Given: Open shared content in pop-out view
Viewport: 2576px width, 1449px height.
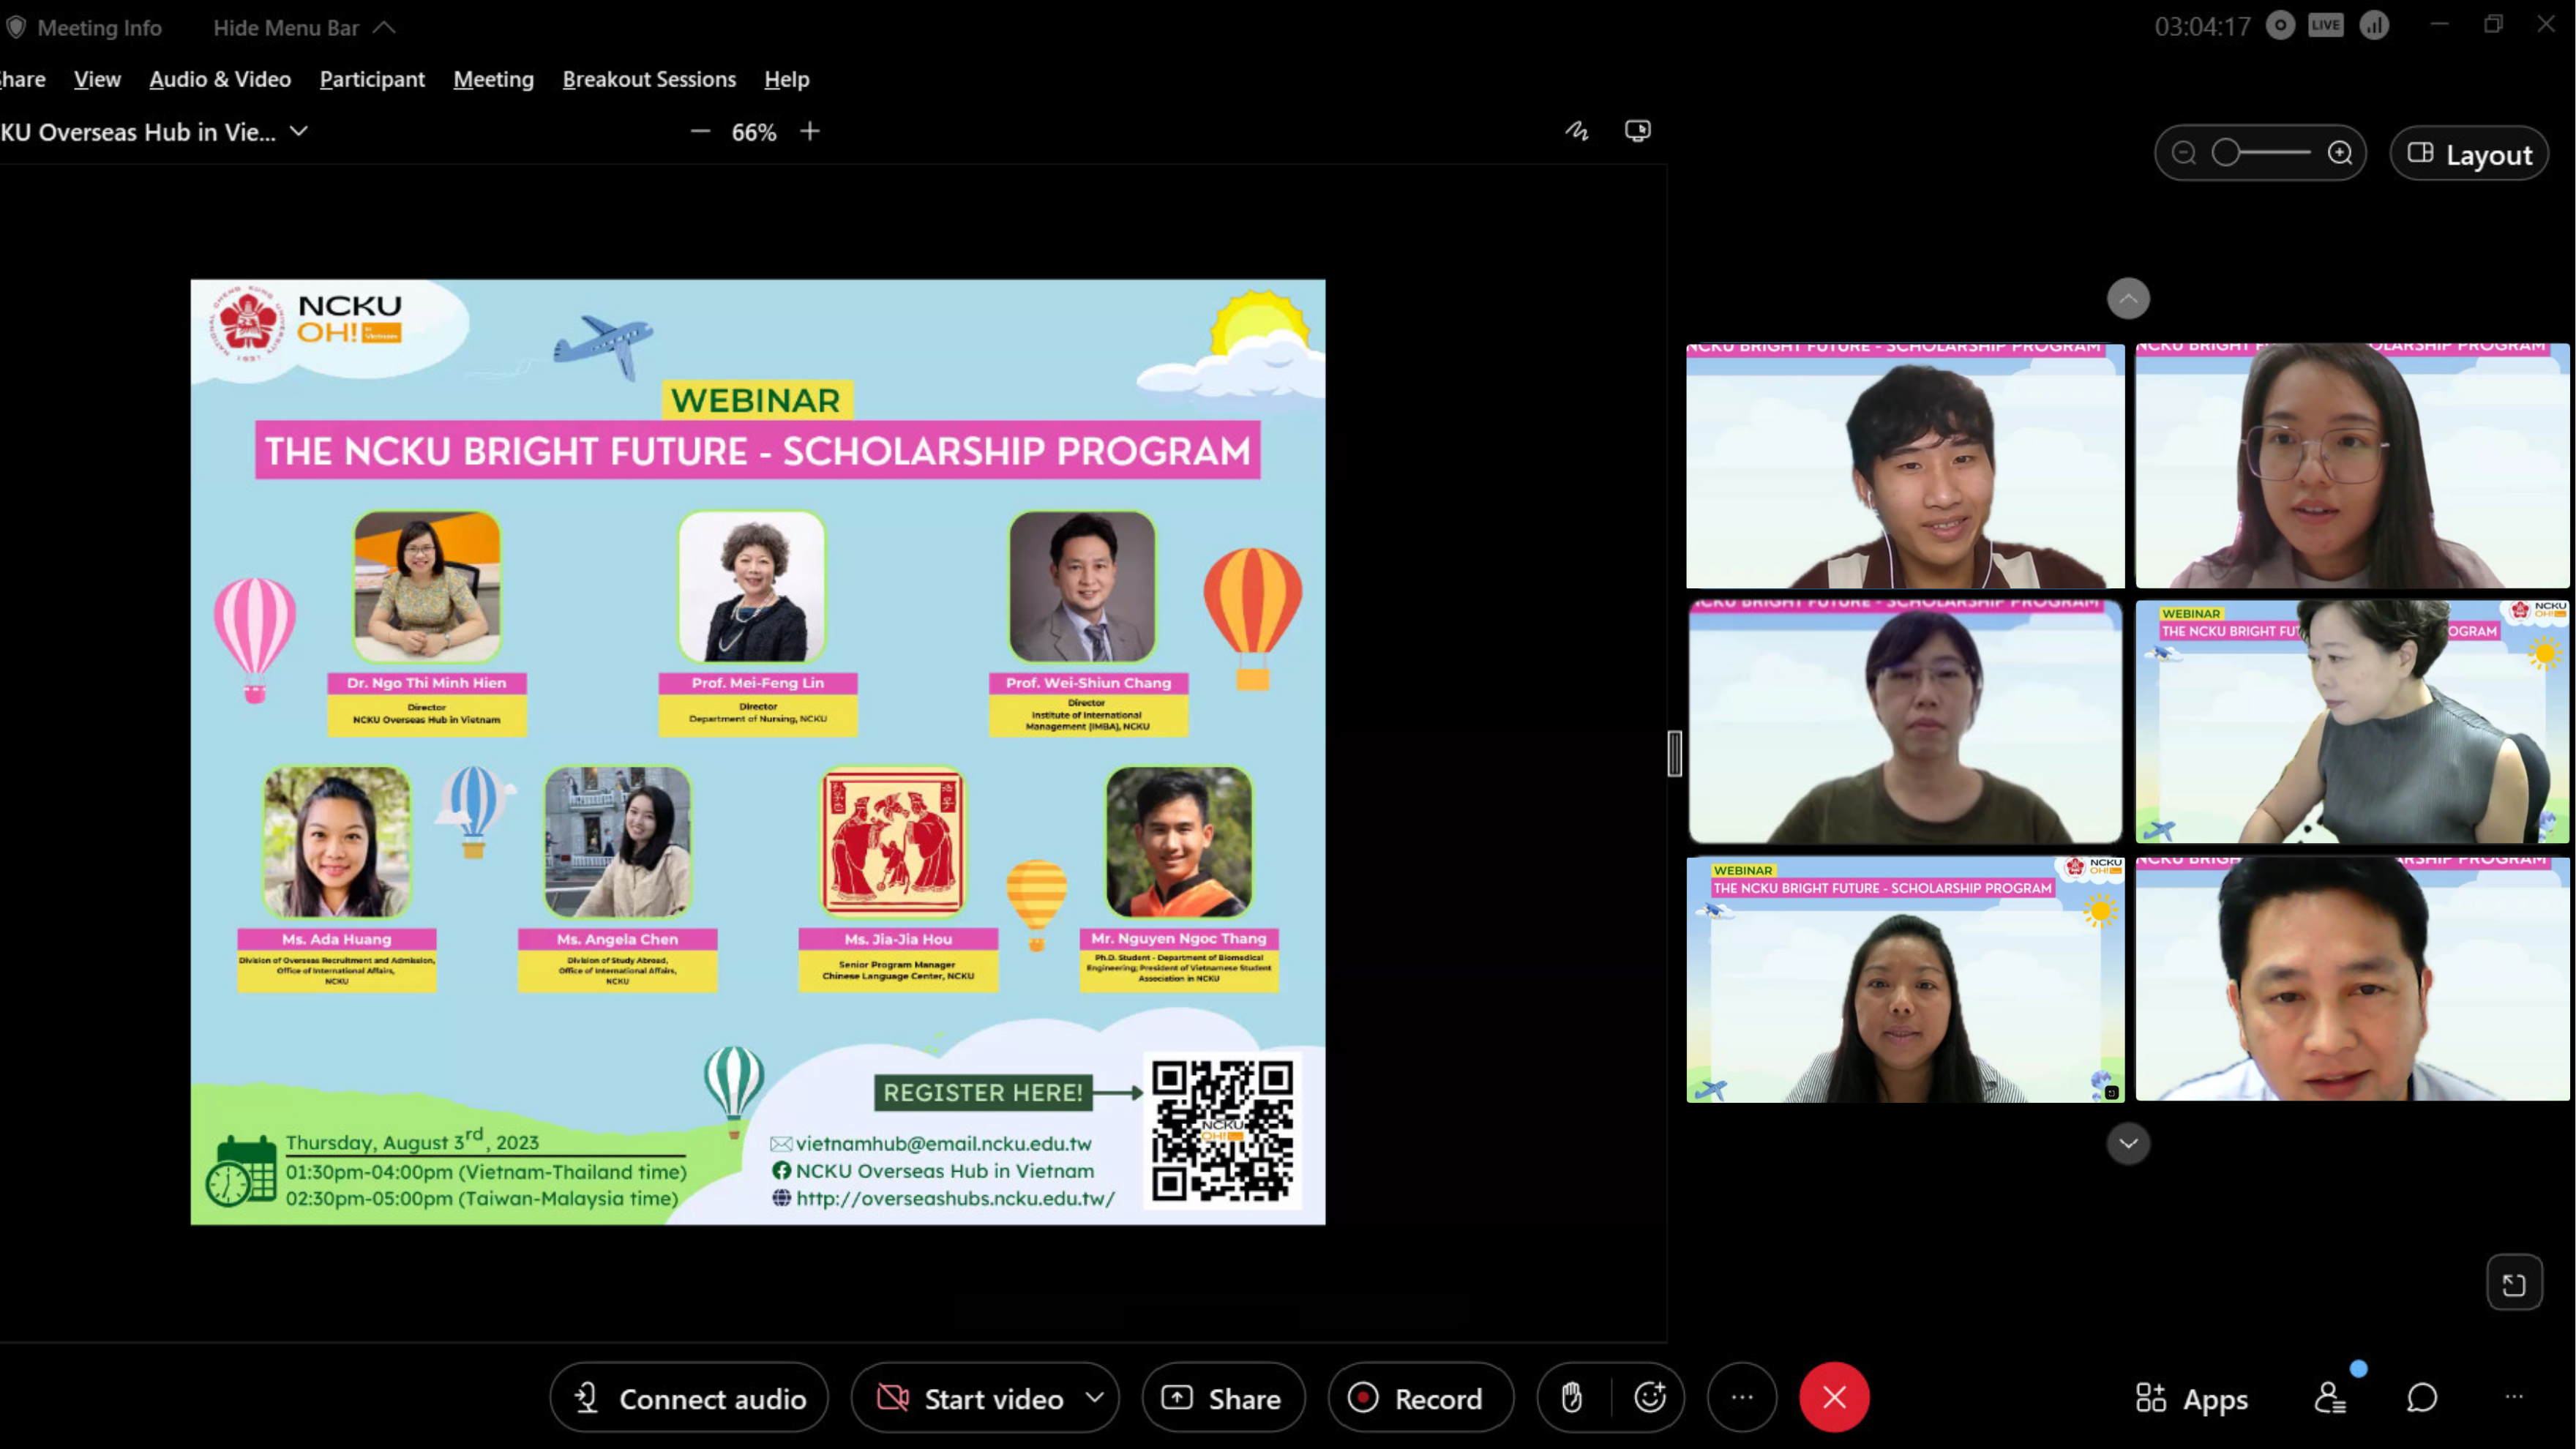Looking at the screenshot, I should coord(1637,131).
